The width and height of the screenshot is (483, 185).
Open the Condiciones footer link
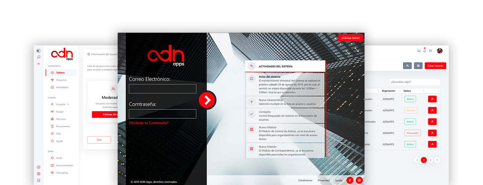(x=305, y=181)
